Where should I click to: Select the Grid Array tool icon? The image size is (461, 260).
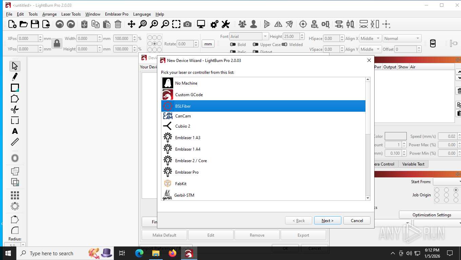[15, 195]
